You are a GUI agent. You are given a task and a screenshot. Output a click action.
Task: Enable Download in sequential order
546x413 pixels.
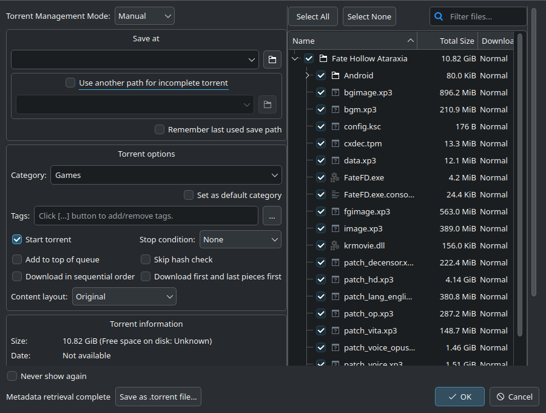coord(17,276)
